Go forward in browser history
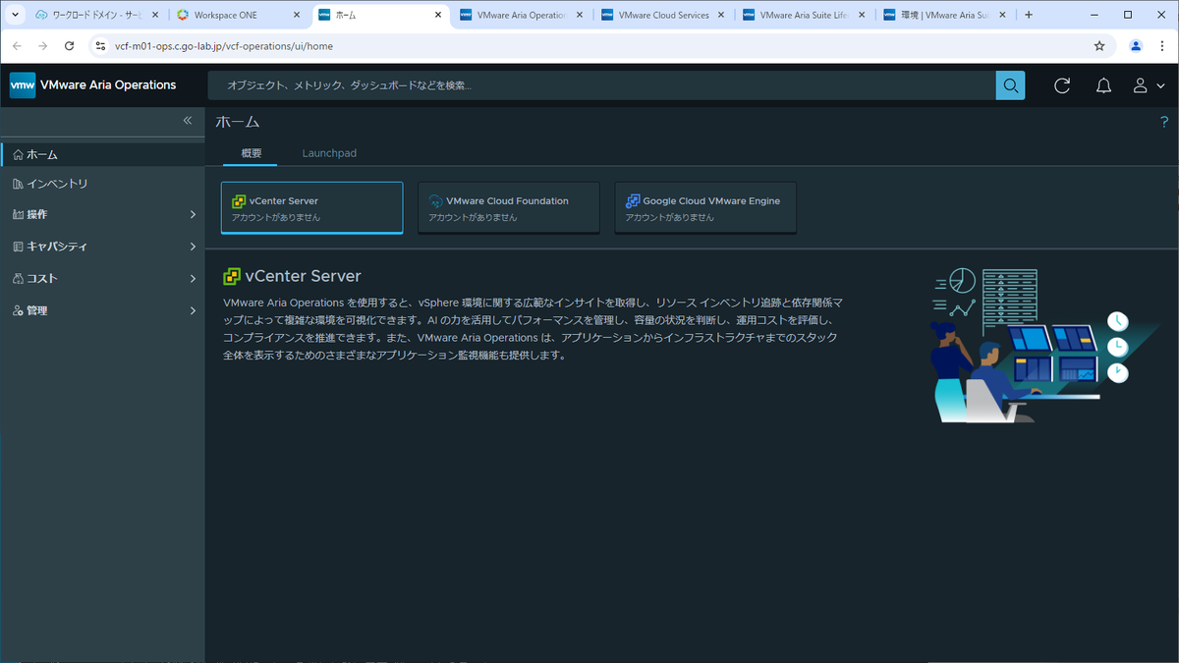Screen dimensions: 1179x663 42,46
